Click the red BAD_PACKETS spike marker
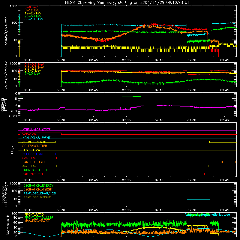Viewport: 240px width, 240px height. point(204,174)
